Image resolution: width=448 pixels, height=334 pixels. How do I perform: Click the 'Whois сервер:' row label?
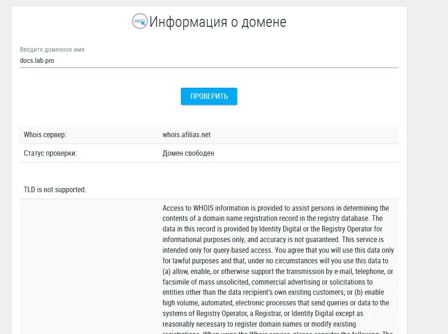(x=45, y=134)
